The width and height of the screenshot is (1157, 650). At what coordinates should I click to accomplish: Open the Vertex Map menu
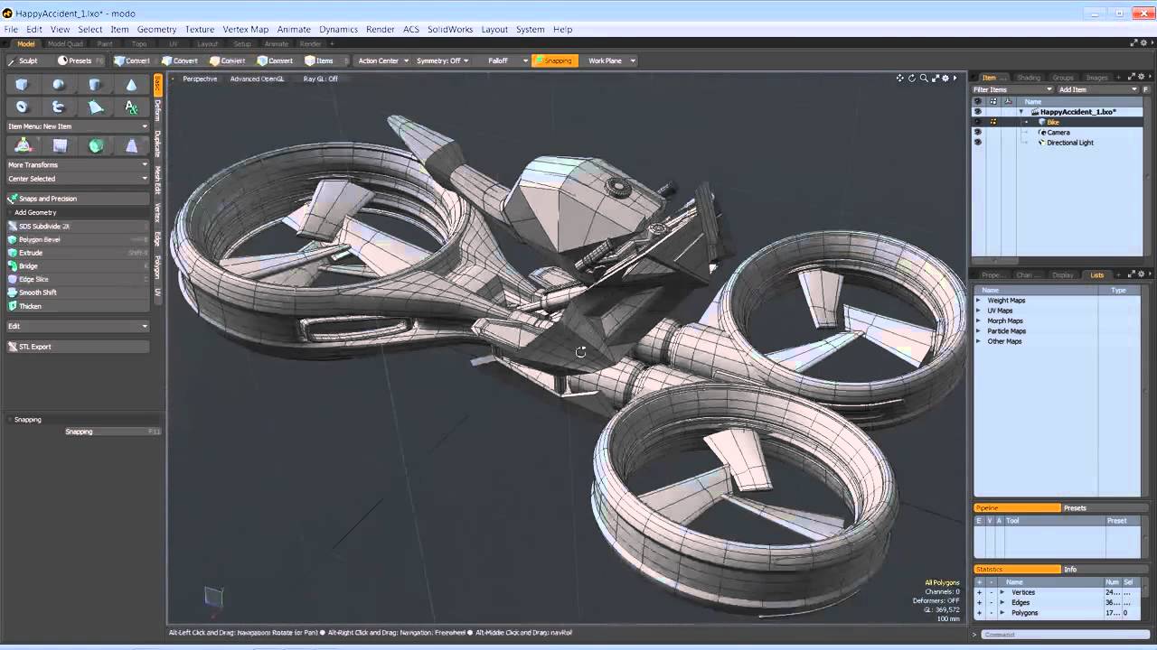tap(246, 29)
